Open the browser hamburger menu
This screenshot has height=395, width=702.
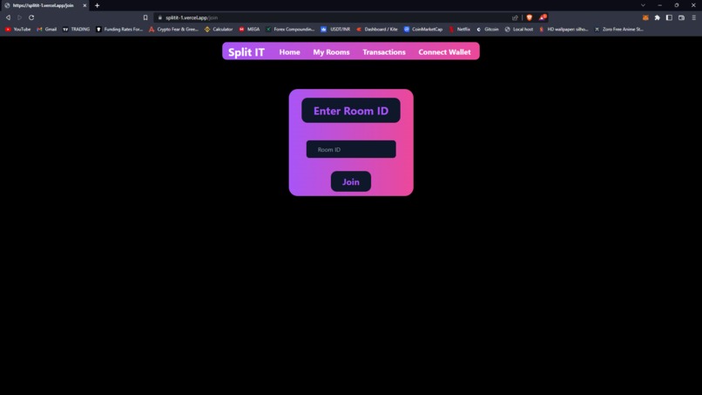694,17
